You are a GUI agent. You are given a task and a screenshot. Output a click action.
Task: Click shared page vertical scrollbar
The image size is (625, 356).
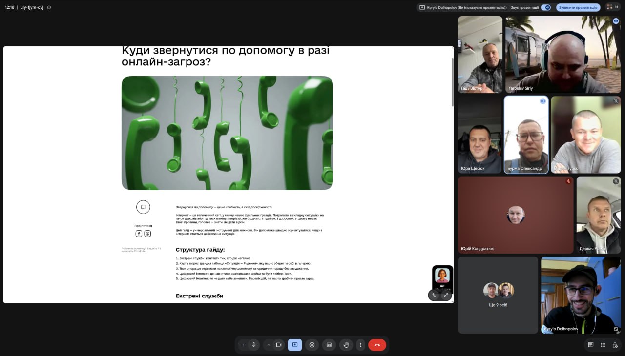[x=452, y=82]
